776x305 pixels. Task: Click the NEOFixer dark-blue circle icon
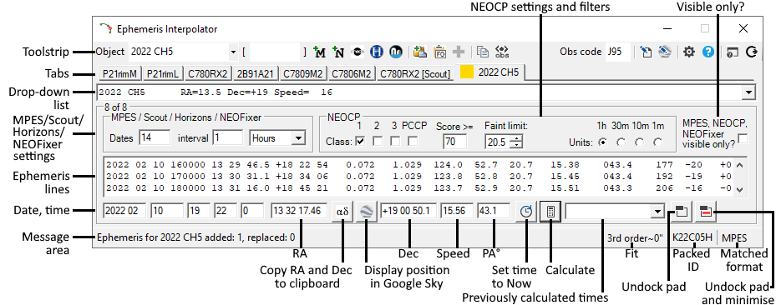tap(395, 52)
